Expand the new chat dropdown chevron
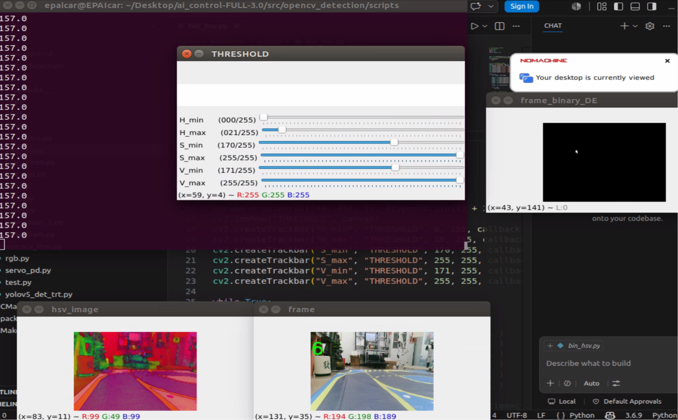Image resolution: width=678 pixels, height=420 pixels. pos(635,26)
